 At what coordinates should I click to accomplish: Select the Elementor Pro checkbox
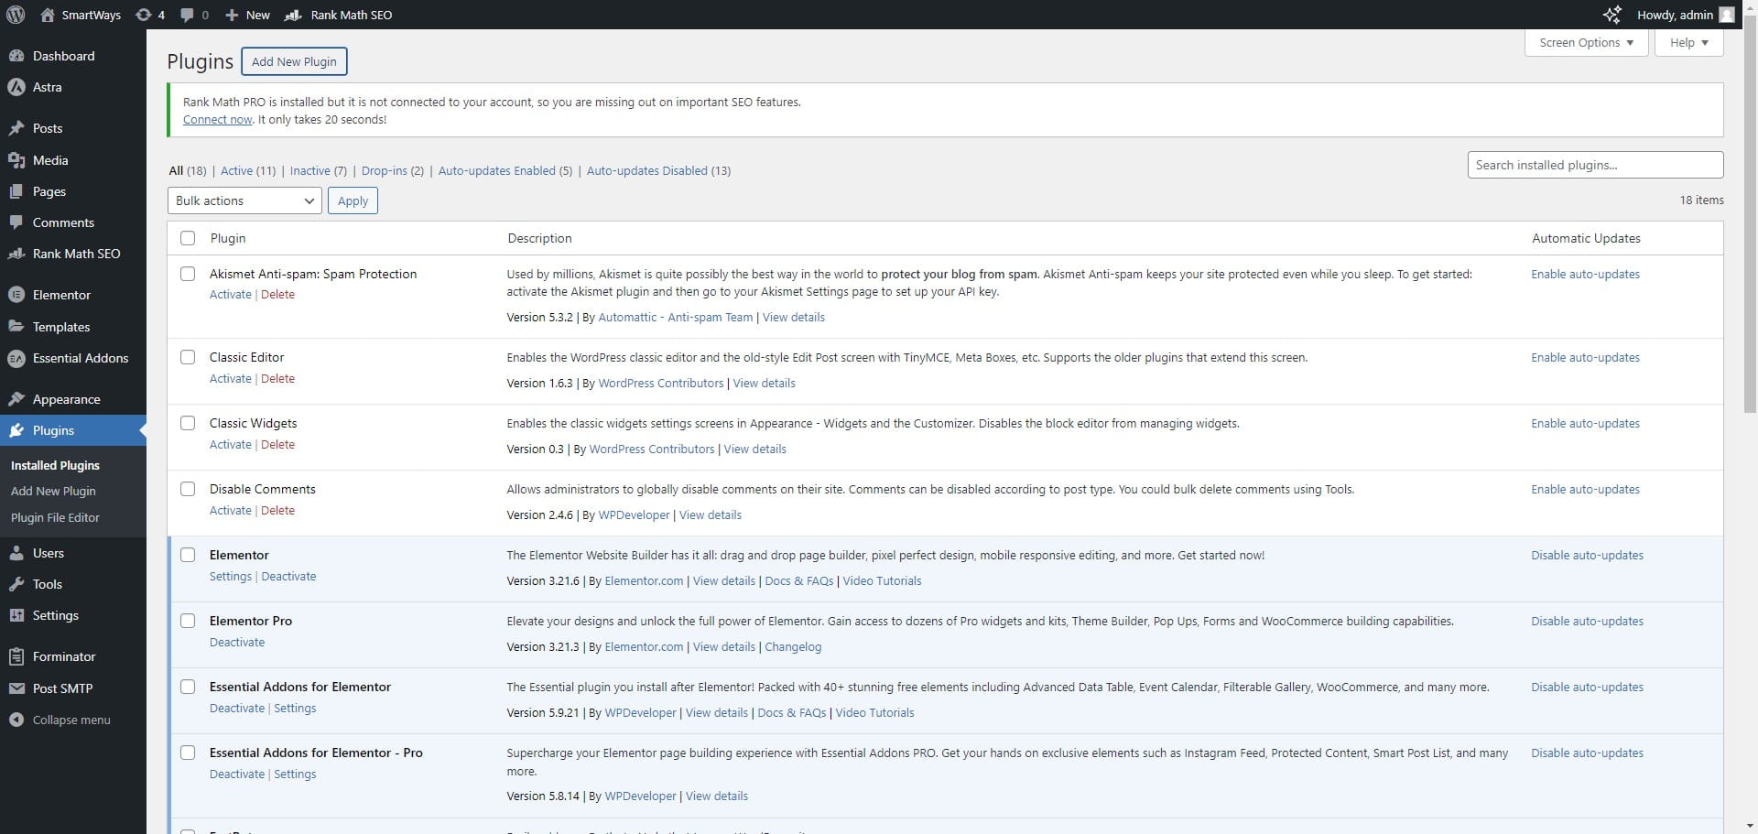(x=188, y=621)
